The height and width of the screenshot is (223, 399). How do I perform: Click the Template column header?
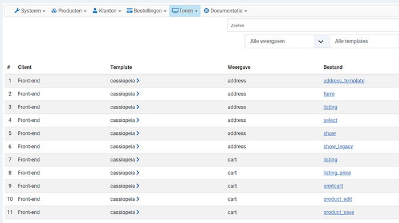tap(121, 67)
